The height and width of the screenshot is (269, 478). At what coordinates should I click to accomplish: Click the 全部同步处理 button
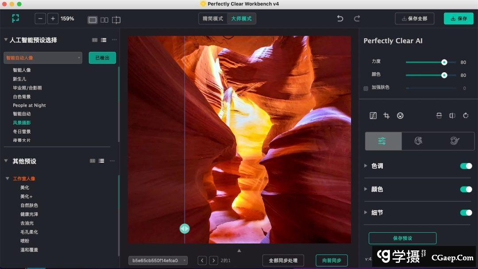(283, 261)
